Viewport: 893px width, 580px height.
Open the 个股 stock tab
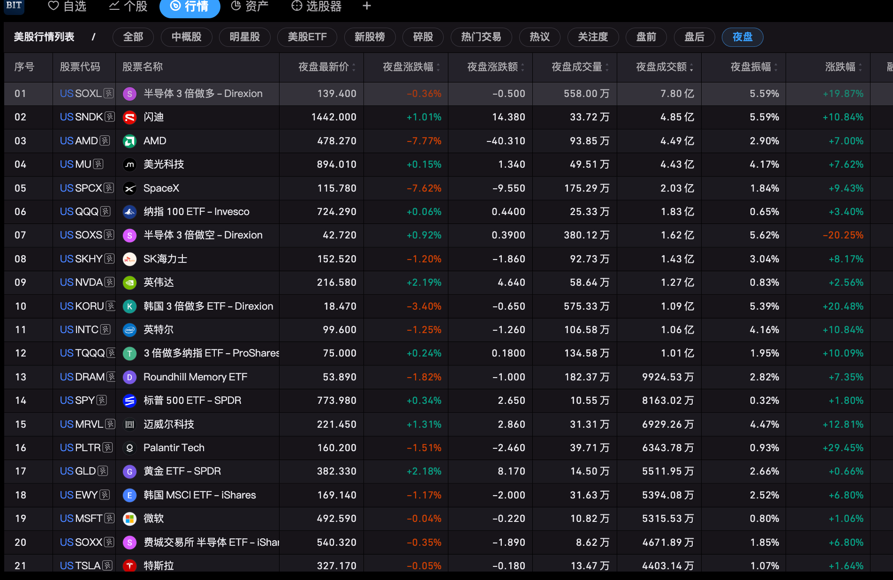(x=128, y=6)
